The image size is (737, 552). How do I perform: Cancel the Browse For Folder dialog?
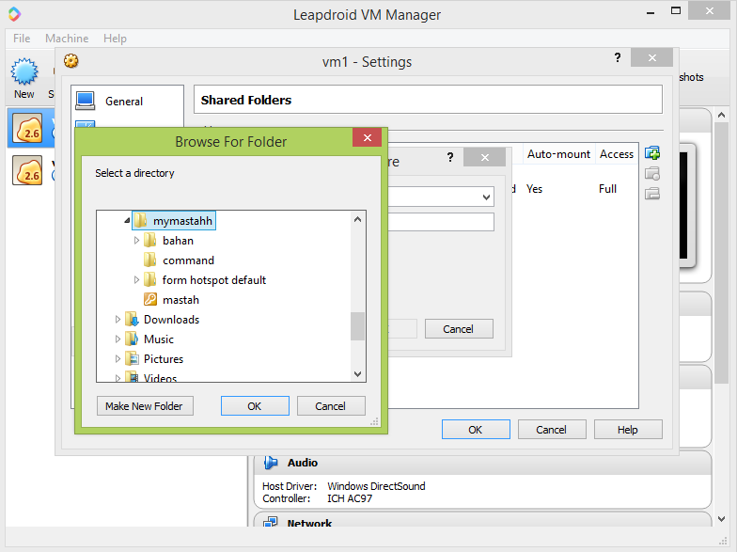click(331, 406)
